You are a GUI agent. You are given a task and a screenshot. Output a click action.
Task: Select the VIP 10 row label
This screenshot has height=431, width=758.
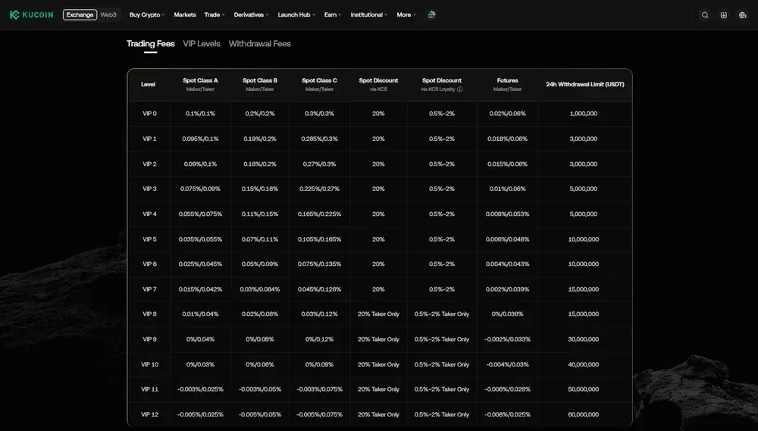click(x=149, y=364)
